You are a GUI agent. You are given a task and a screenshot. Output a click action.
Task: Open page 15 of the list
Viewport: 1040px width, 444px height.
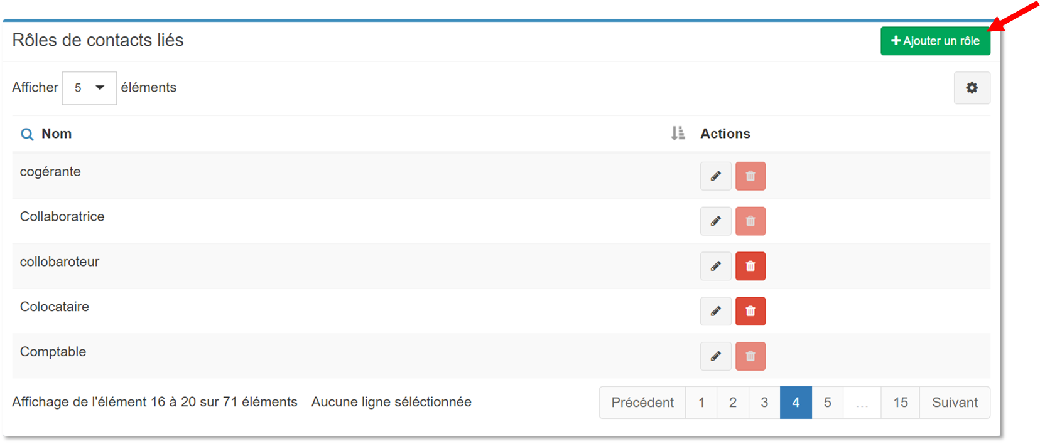click(901, 403)
